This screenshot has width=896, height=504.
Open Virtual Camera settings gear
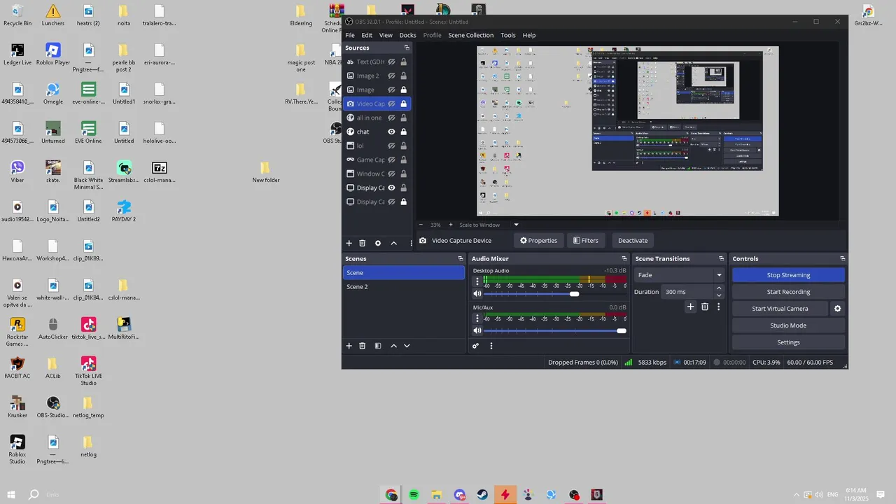837,309
